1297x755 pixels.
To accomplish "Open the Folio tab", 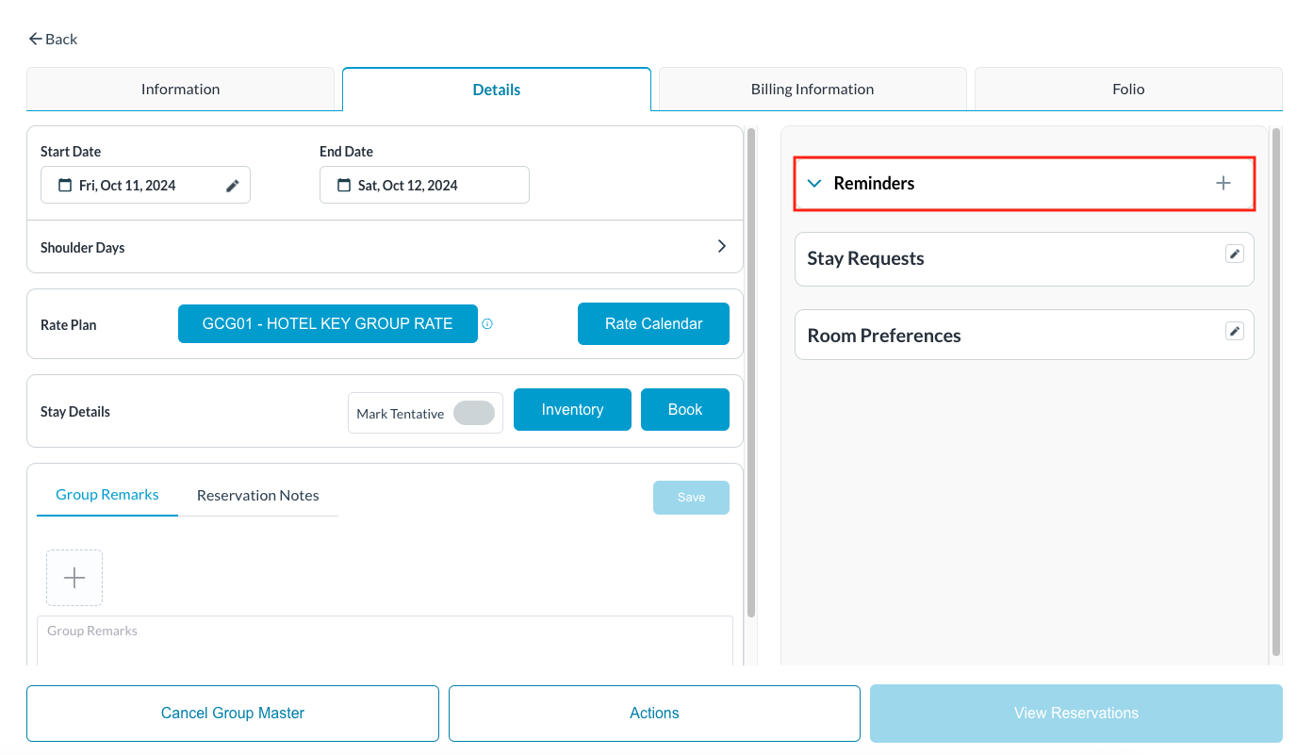I will 1127,90.
